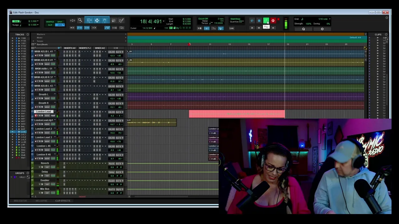
Task: Click the master output level meter
Action: pyautogui.click(x=286, y=24)
